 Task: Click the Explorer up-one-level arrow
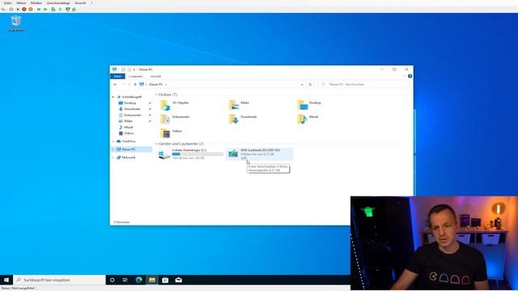tap(135, 84)
